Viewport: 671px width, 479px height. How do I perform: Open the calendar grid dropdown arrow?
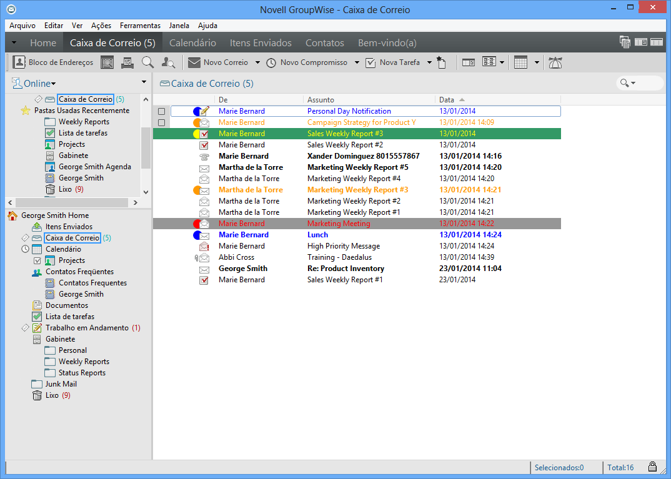pos(537,62)
